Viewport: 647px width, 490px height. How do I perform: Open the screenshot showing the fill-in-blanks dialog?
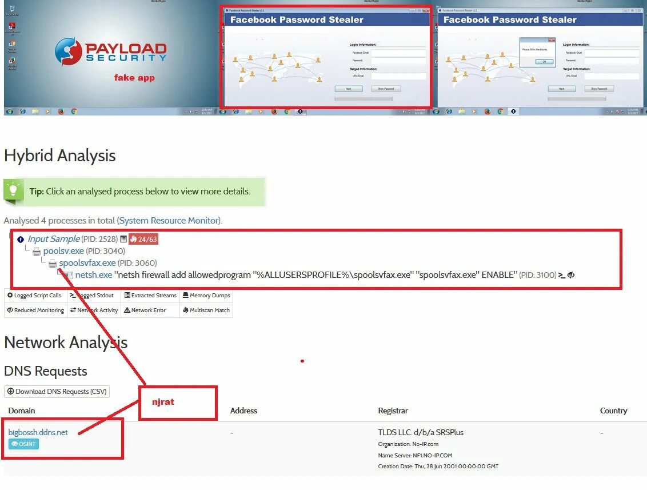coord(540,57)
